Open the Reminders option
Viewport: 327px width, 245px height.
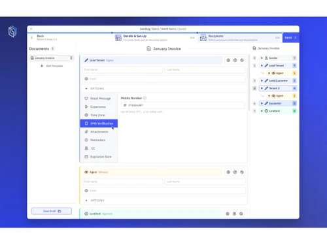(99, 140)
